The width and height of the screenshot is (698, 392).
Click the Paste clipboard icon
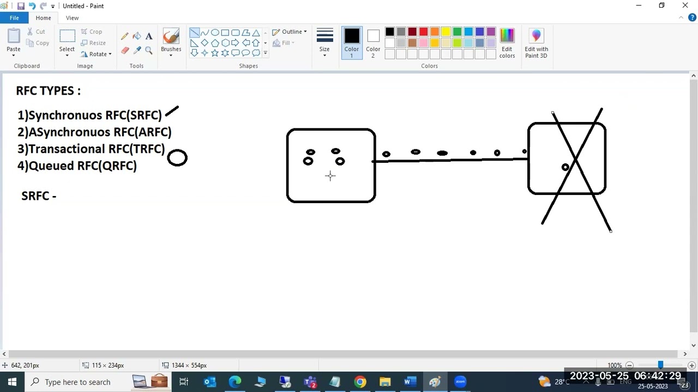pyautogui.click(x=14, y=36)
